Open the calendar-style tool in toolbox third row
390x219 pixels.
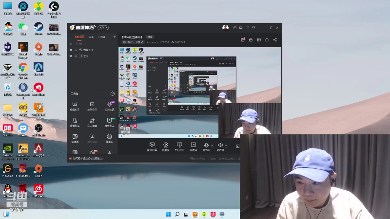(109, 139)
